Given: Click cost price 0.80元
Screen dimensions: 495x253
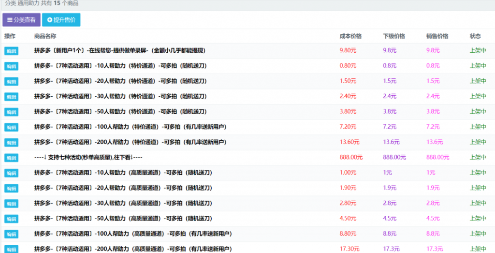Looking at the screenshot, I should pos(348,66).
